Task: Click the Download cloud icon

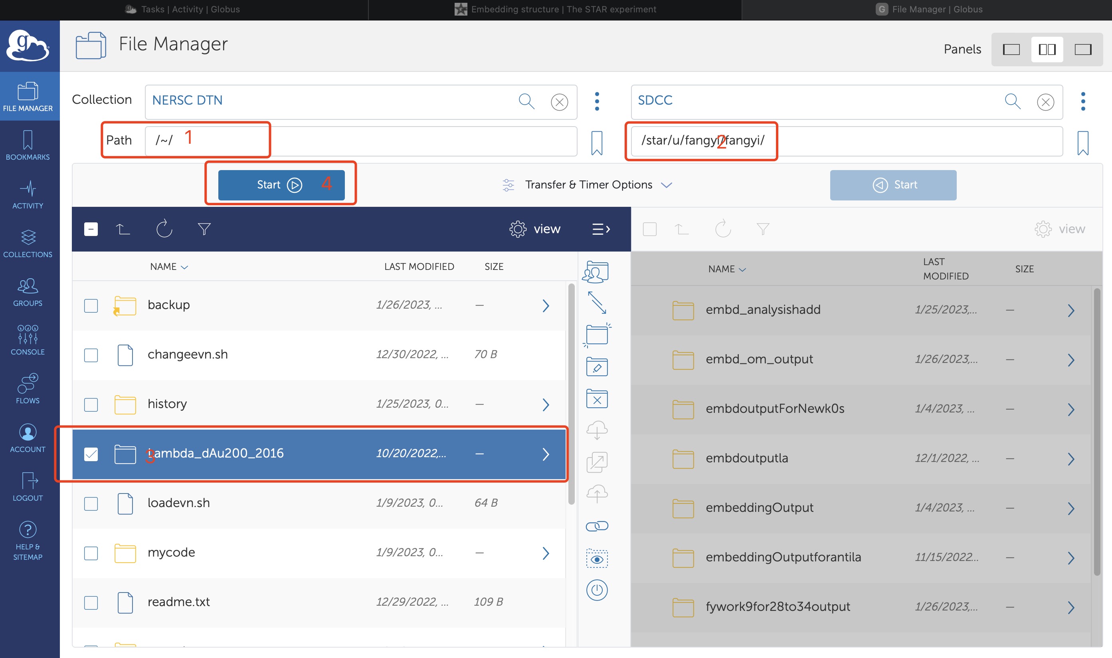Action: (x=597, y=430)
